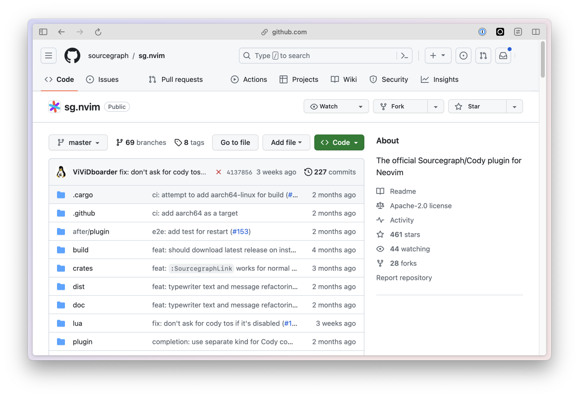Open the green Code clone dropdown
Viewport: 579px width, 397px height.
coord(339,142)
